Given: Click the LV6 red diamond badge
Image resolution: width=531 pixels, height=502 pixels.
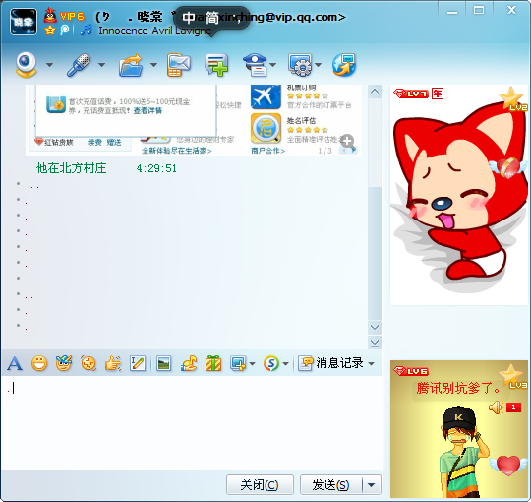Looking at the screenshot, I should tap(411, 371).
